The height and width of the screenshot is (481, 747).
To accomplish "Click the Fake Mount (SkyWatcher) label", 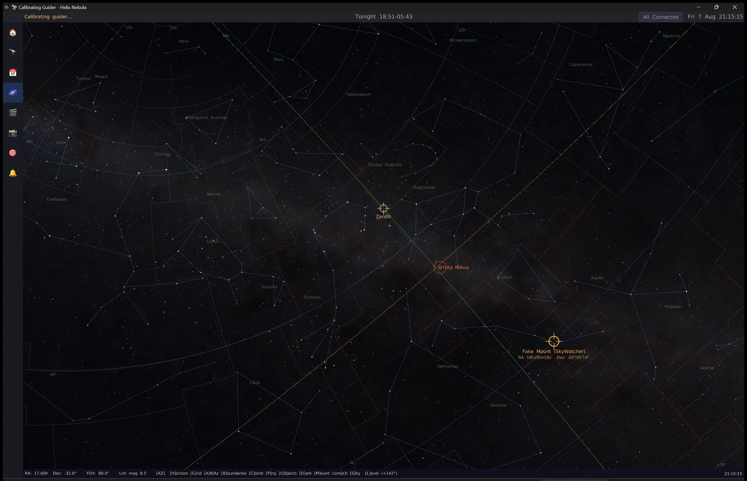I will [554, 351].
